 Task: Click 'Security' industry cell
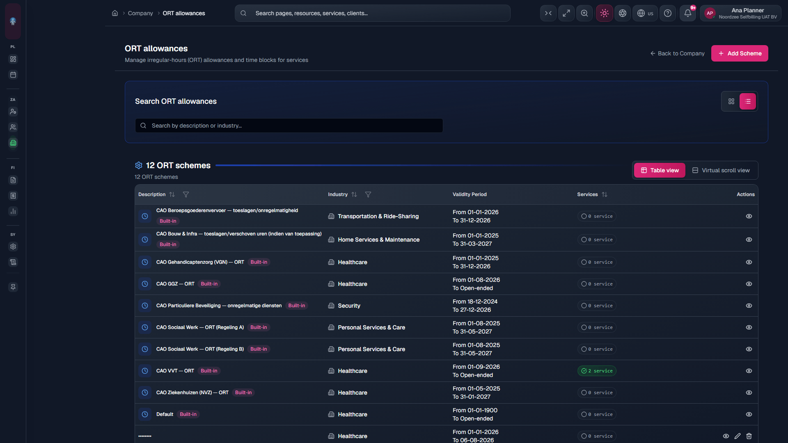[349, 306]
